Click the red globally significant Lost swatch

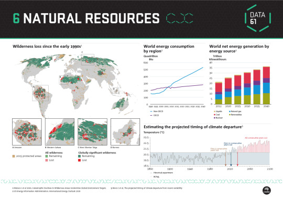[80, 160]
